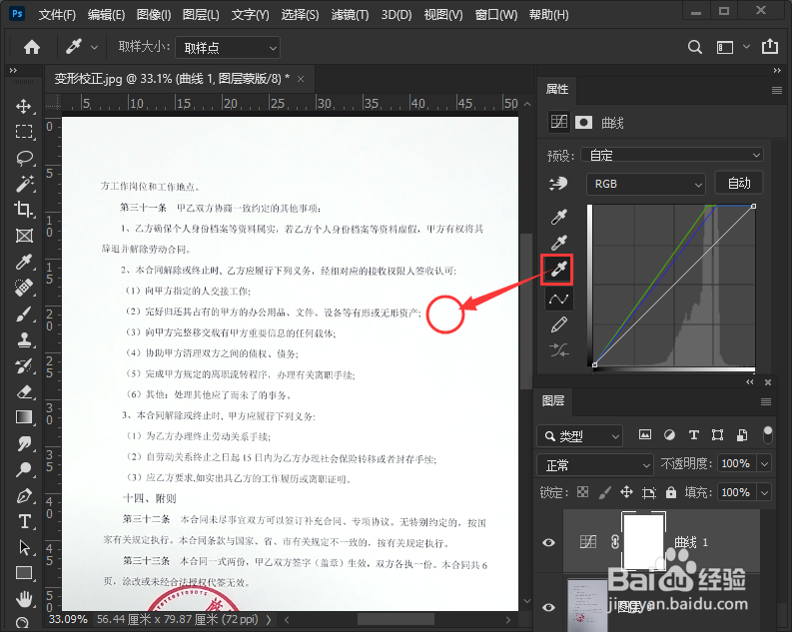Open the 正常 blend mode dropdown
The width and height of the screenshot is (792, 632).
coord(595,464)
